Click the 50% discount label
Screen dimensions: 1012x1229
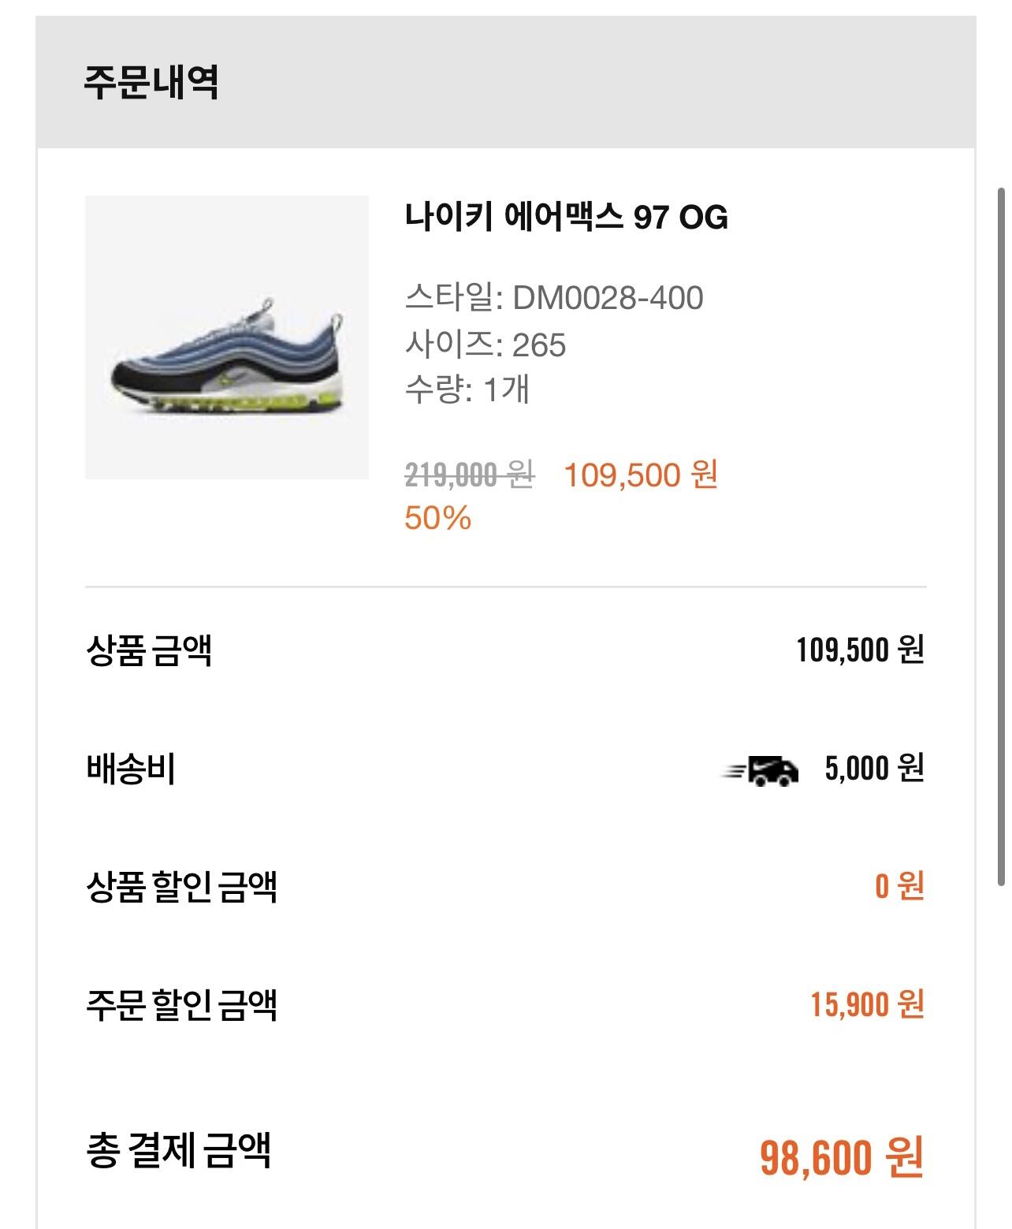(437, 519)
